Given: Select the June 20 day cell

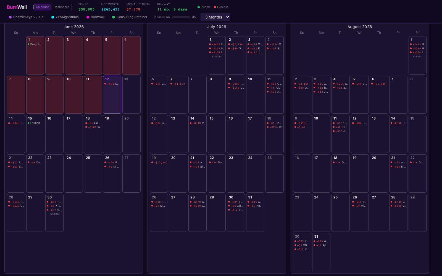Looking at the screenshot, I should pyautogui.click(x=131, y=134).
